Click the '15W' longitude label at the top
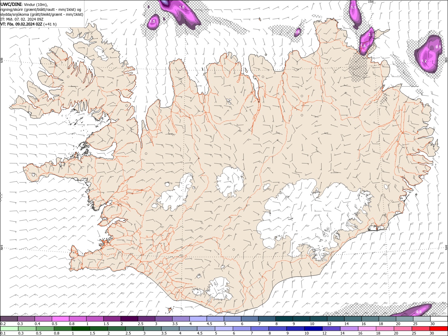This screenshot has height=336, width=448. (x=371, y=2)
